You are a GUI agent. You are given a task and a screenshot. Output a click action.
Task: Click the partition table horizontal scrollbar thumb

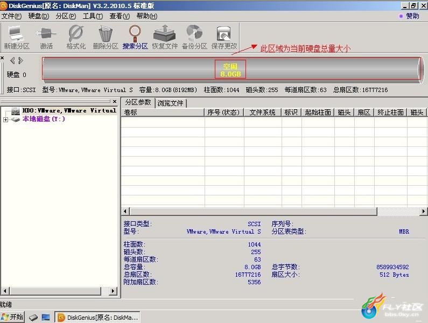click(254, 211)
